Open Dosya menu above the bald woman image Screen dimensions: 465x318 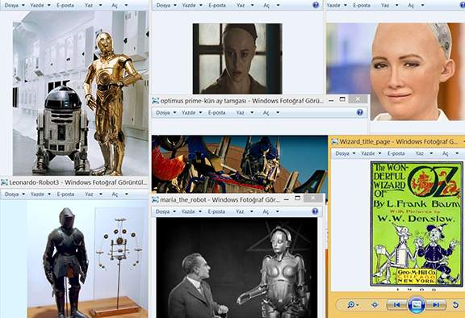(x=166, y=6)
